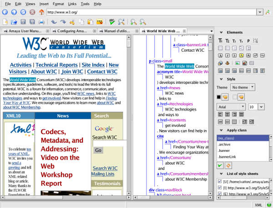Screen dimensions: 273x208
Task: Open the CSS stylesheet toolbar icon
Action: (98, 21)
